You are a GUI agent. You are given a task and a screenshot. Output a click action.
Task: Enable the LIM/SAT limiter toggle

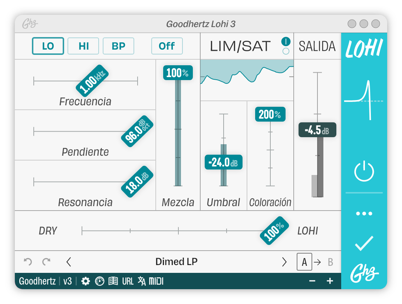286,42
